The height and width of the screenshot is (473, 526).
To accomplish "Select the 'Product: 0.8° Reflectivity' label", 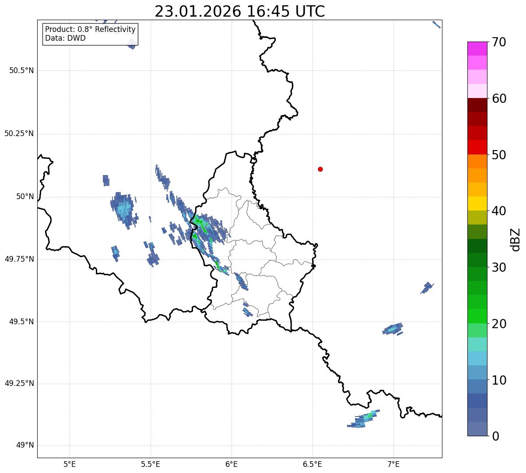I will (91, 30).
